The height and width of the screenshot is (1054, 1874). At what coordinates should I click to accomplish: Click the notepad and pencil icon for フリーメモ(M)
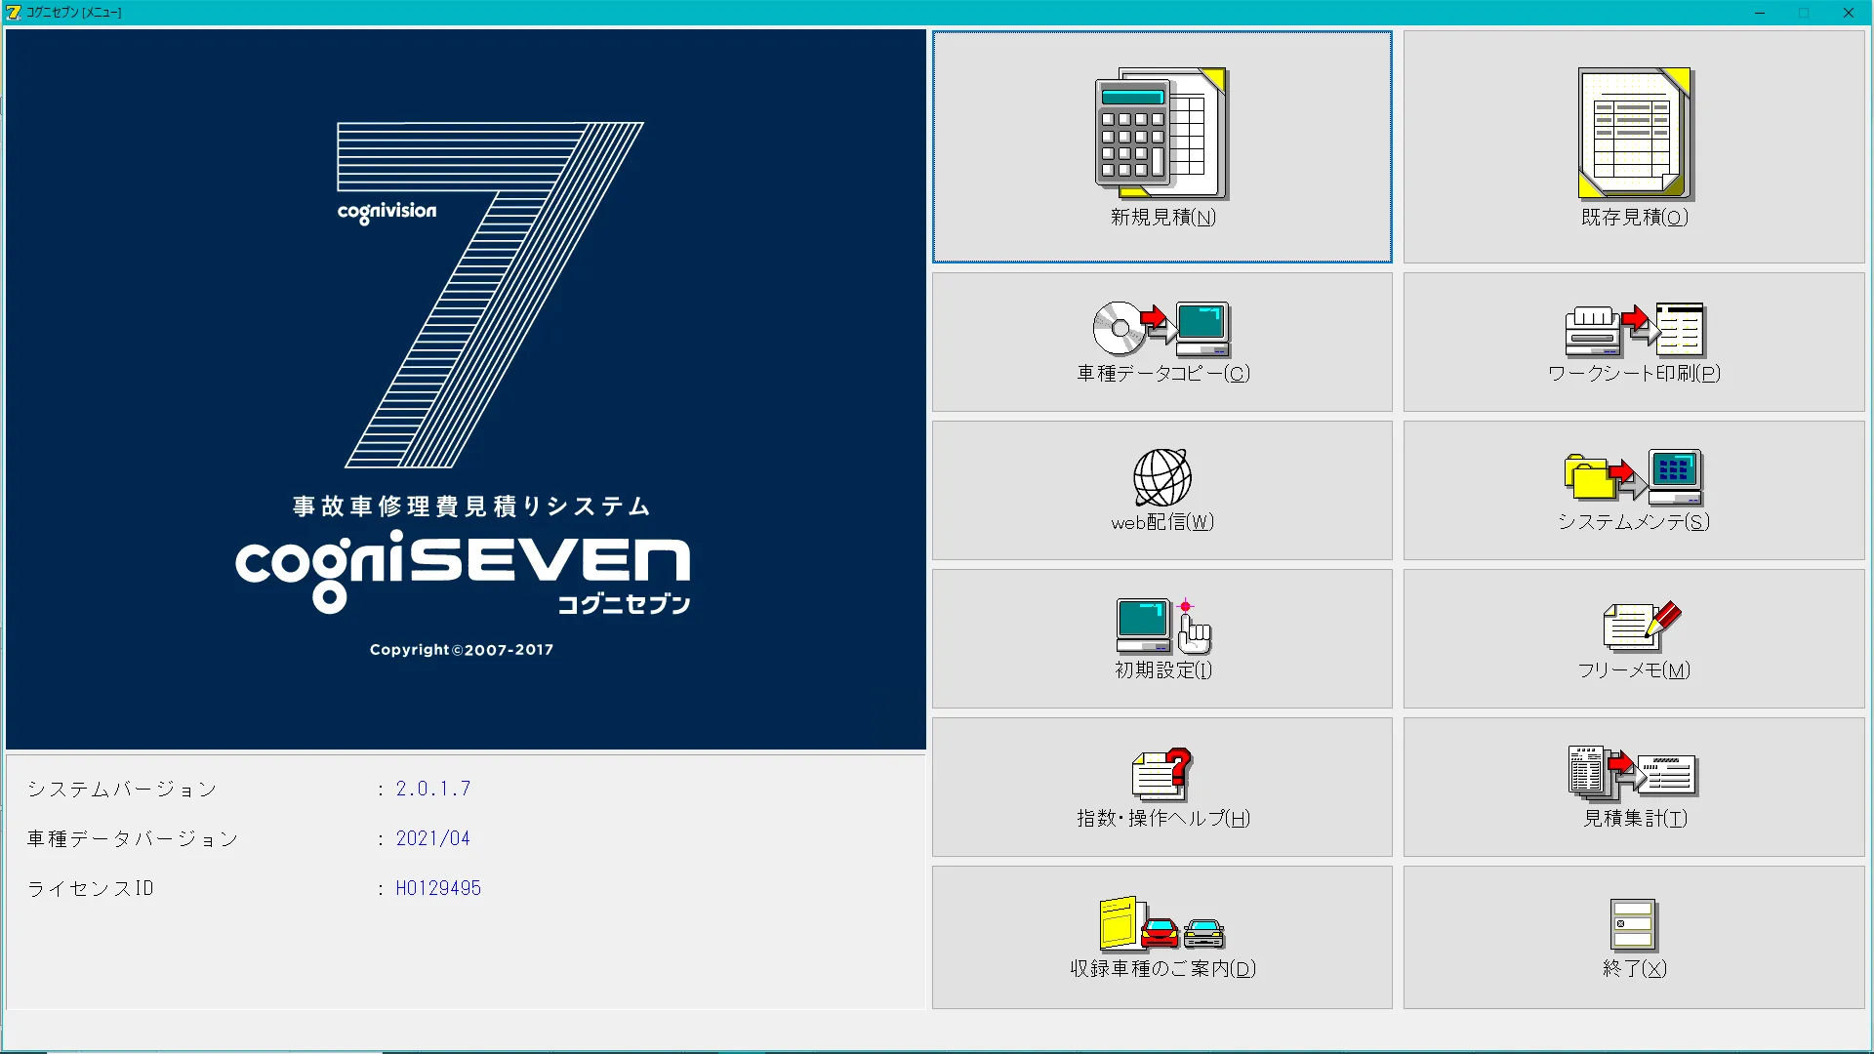(1642, 626)
